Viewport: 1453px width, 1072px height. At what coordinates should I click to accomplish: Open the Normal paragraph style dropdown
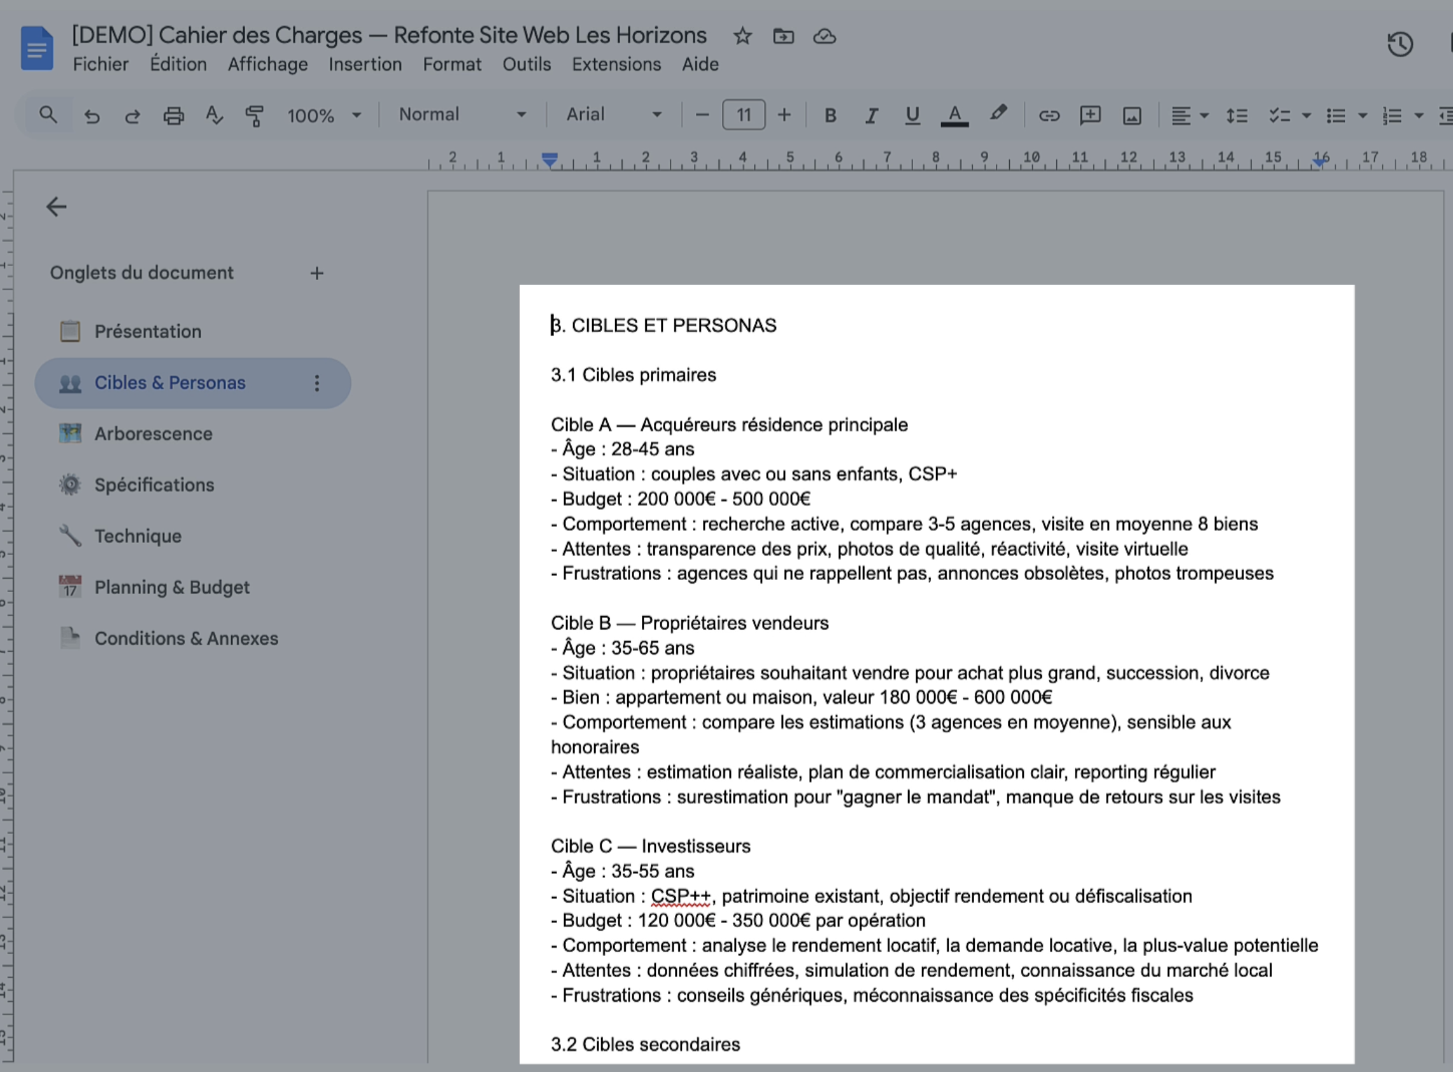coord(462,115)
